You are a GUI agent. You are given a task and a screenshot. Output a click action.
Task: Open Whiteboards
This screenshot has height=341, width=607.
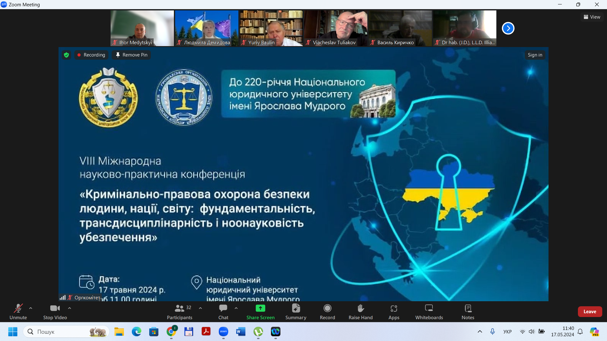[429, 312]
